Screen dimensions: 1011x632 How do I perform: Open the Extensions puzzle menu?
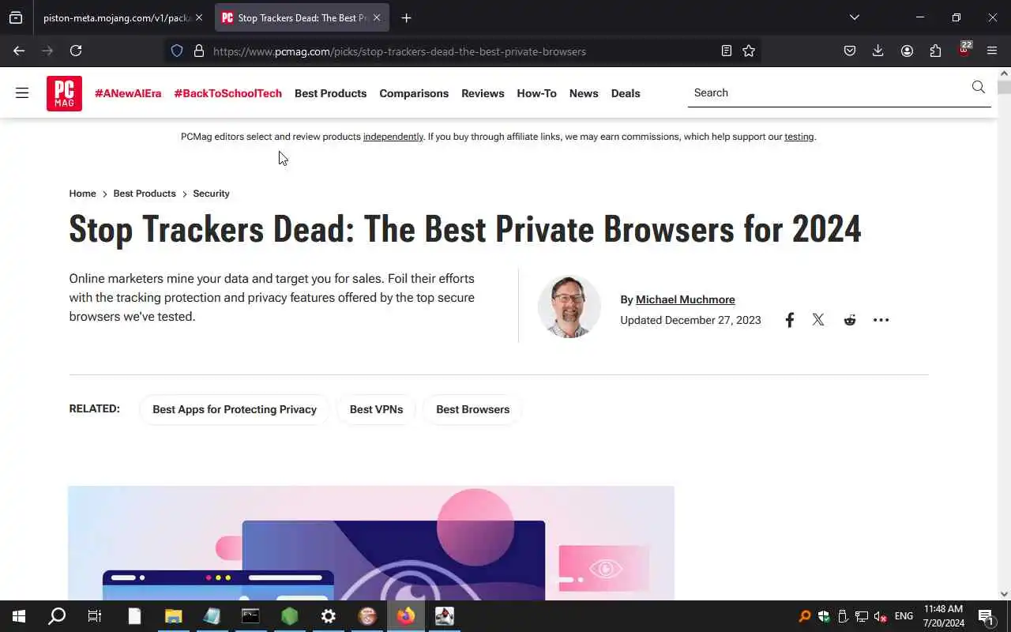coord(935,51)
